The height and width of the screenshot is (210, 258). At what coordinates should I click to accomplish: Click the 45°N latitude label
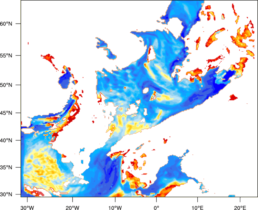pos(6,113)
